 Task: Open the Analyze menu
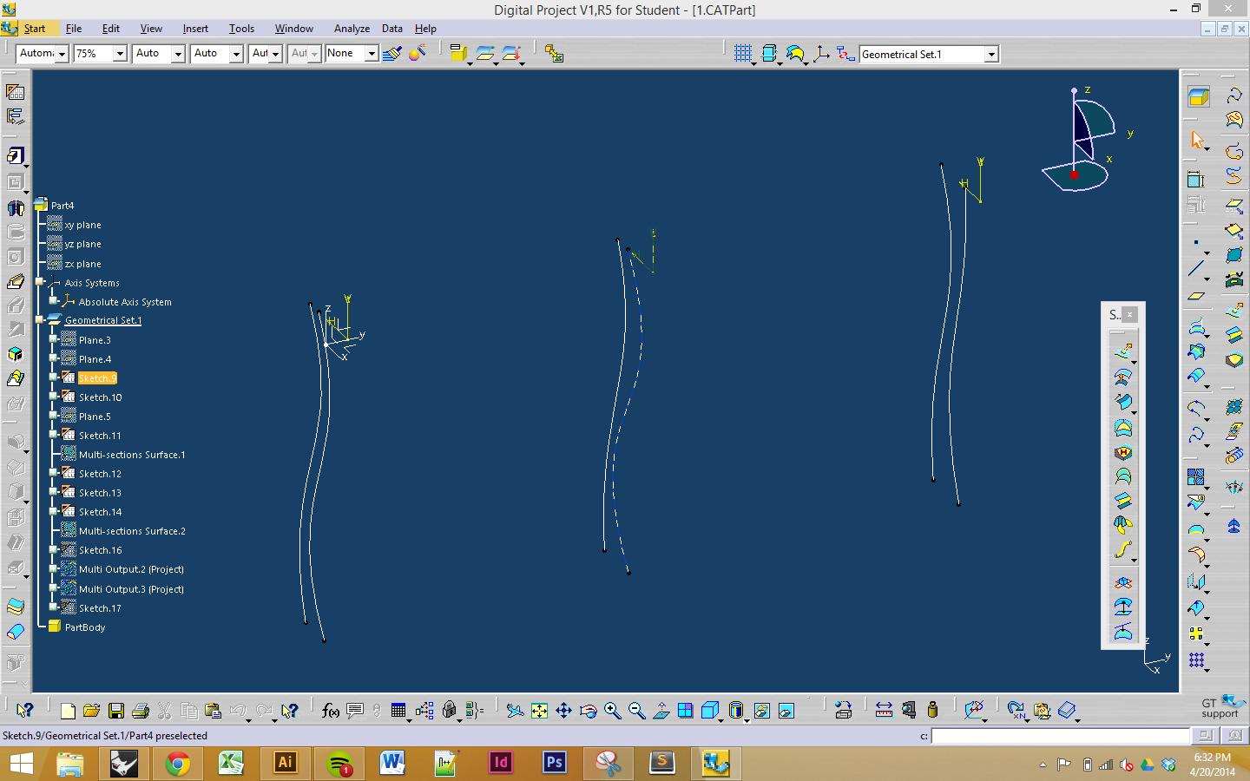352,29
